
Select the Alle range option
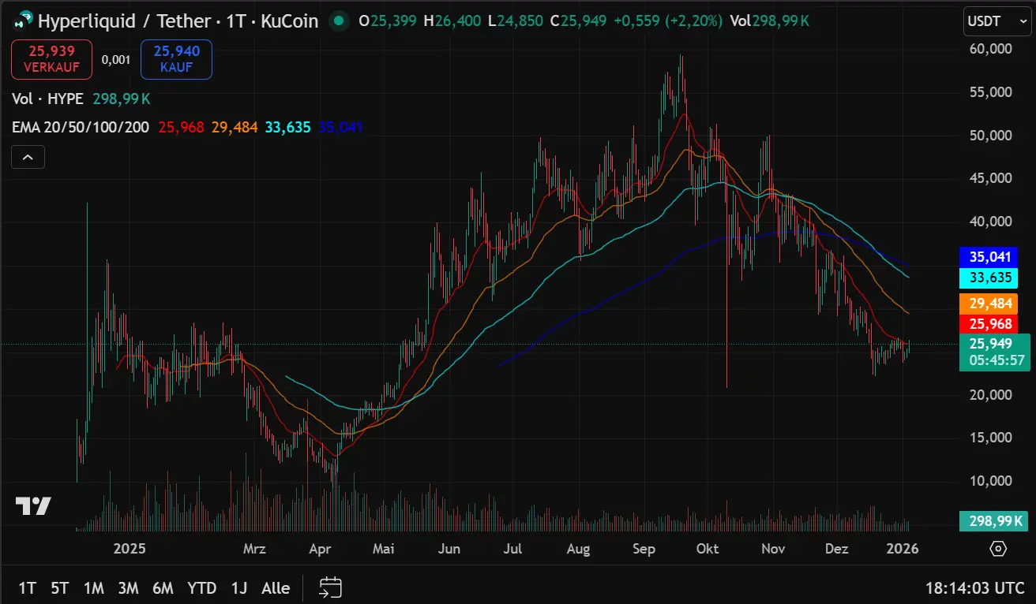coord(276,587)
